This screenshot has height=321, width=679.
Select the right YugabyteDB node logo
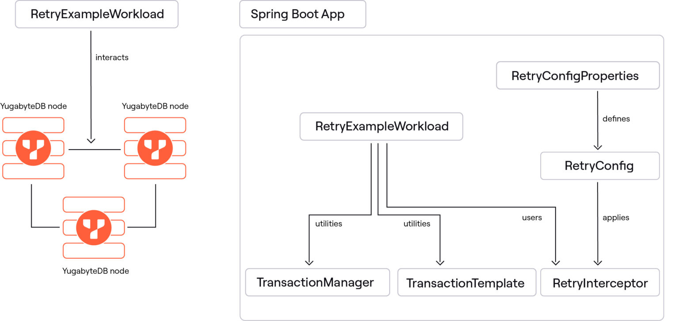155,148
